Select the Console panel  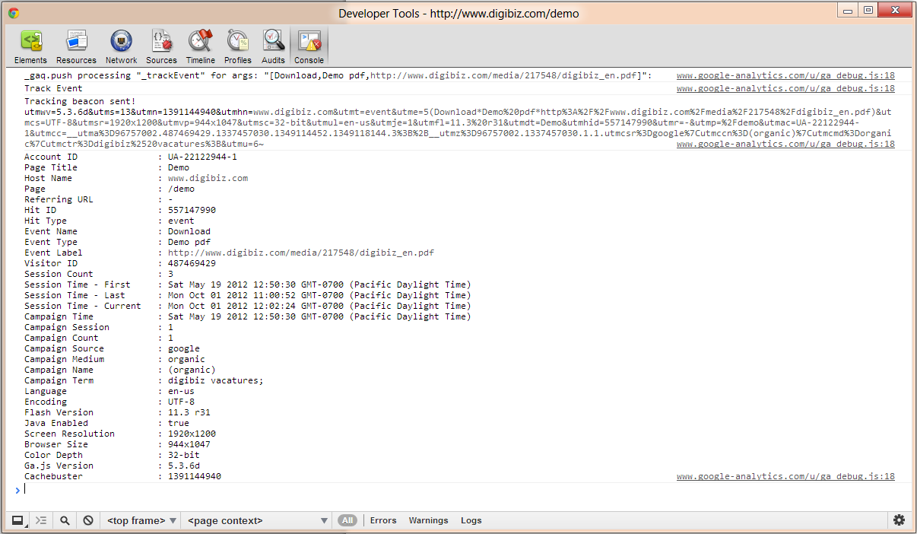(x=309, y=47)
